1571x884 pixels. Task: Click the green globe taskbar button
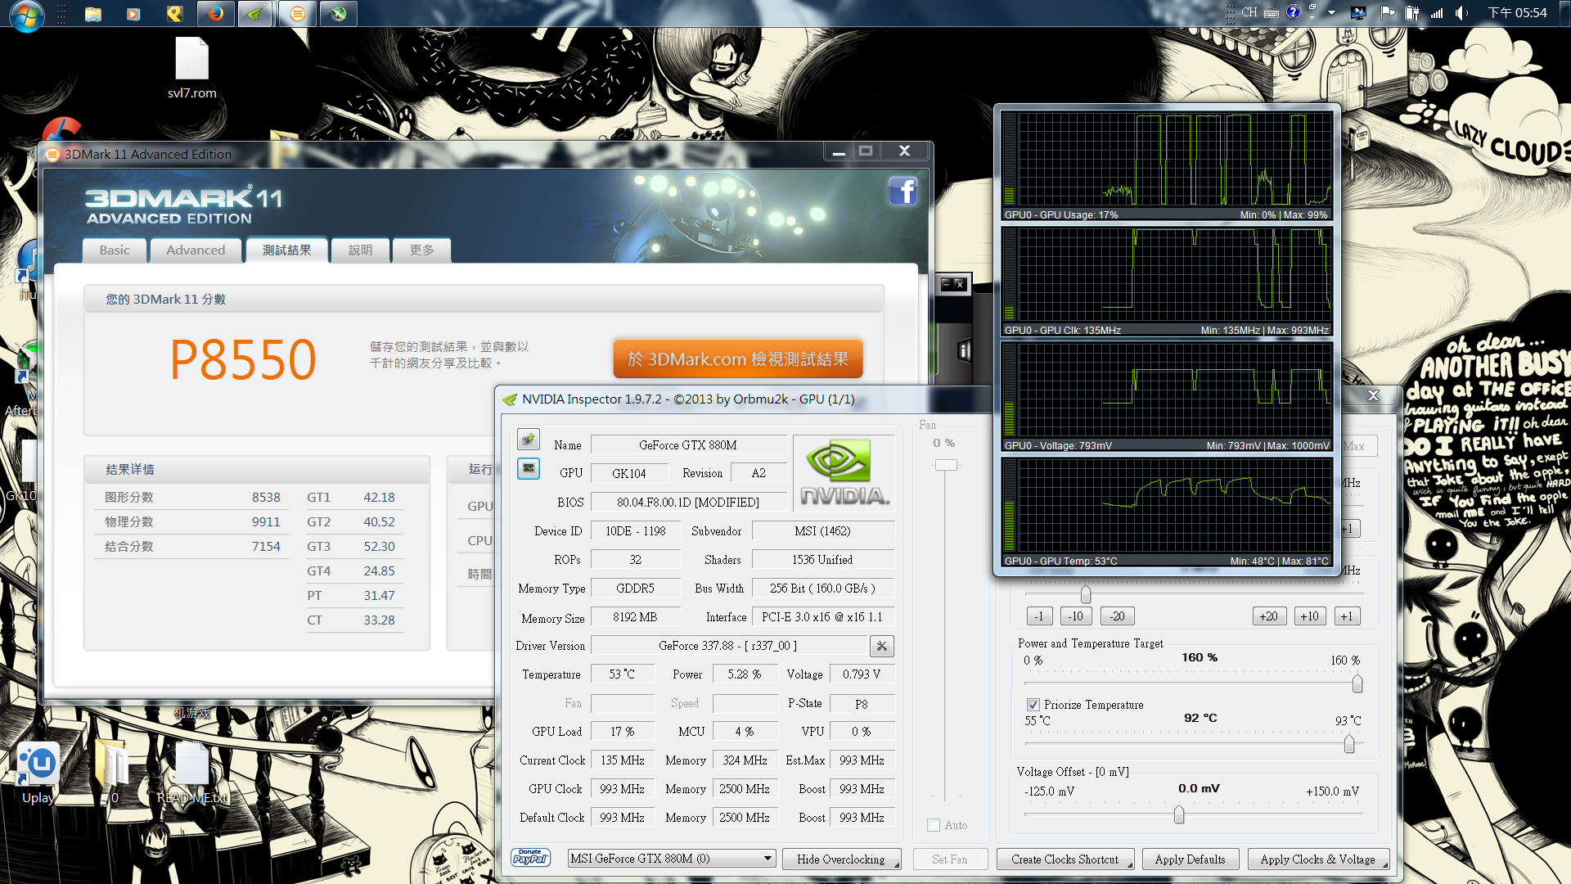pyautogui.click(x=338, y=14)
